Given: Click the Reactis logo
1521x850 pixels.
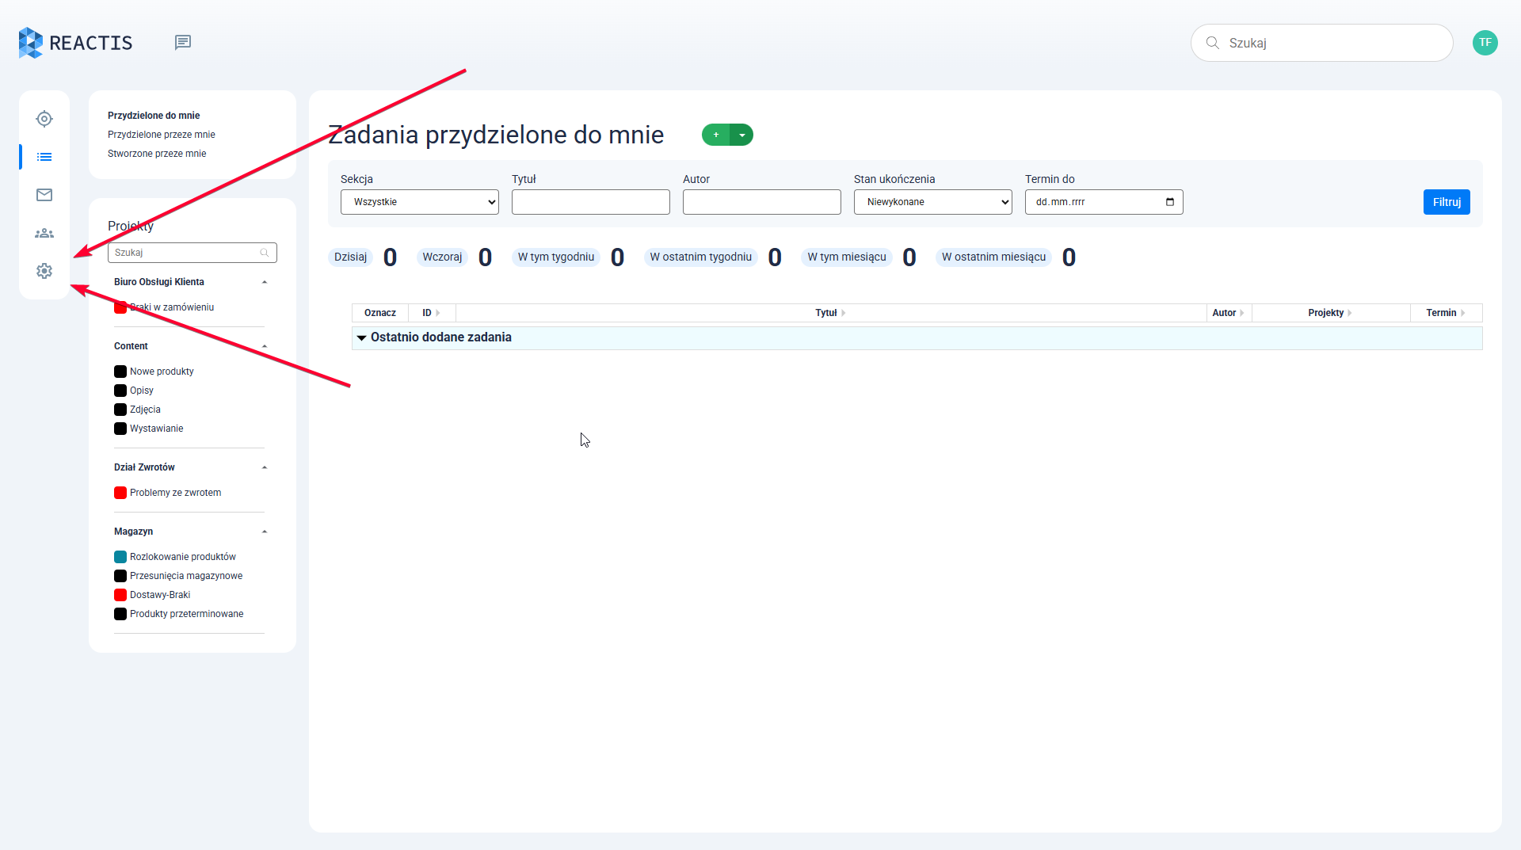Looking at the screenshot, I should pyautogui.click(x=75, y=43).
